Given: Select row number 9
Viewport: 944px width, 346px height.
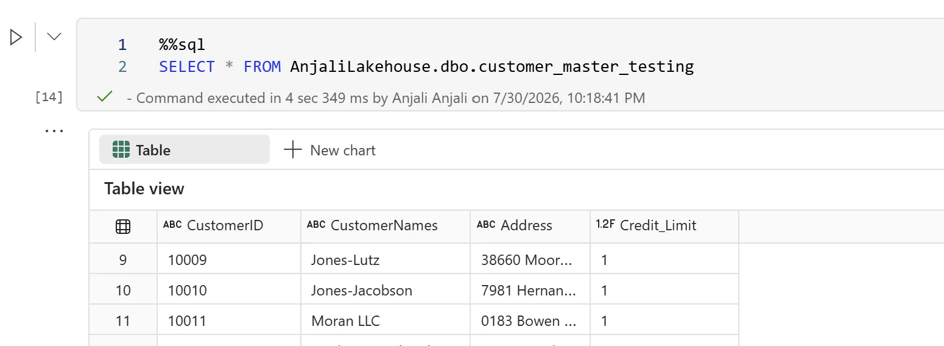Looking at the screenshot, I should click(123, 260).
